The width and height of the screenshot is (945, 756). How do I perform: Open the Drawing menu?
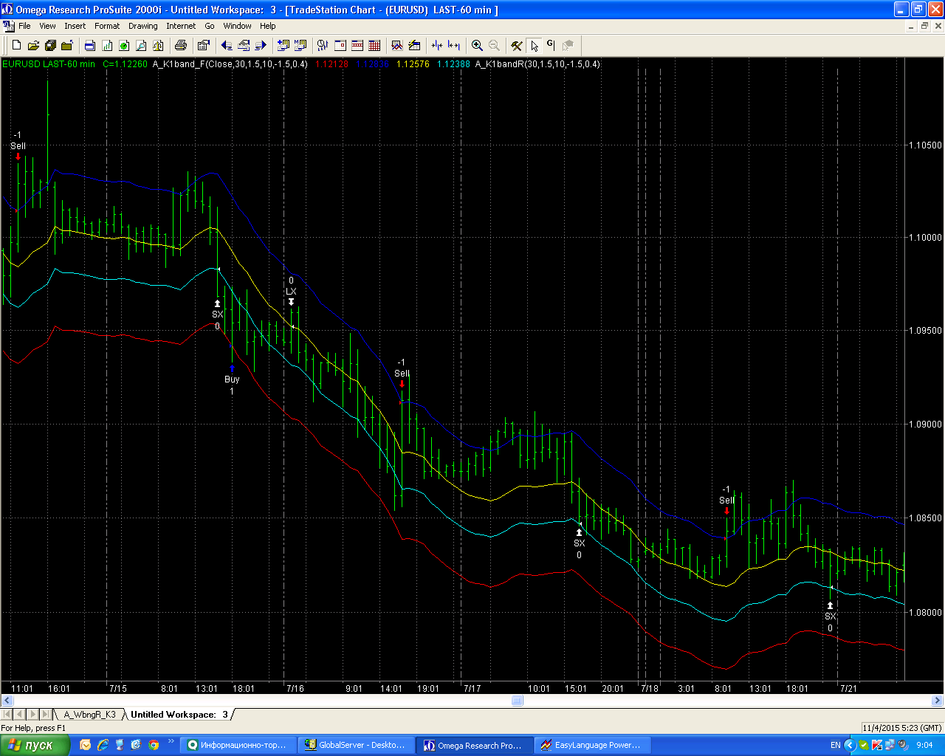click(143, 26)
